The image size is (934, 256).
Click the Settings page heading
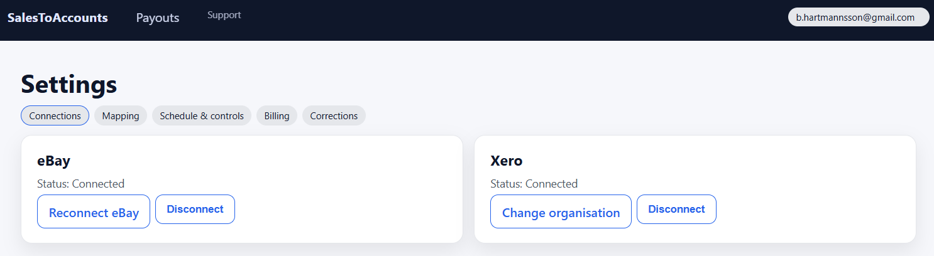point(69,85)
